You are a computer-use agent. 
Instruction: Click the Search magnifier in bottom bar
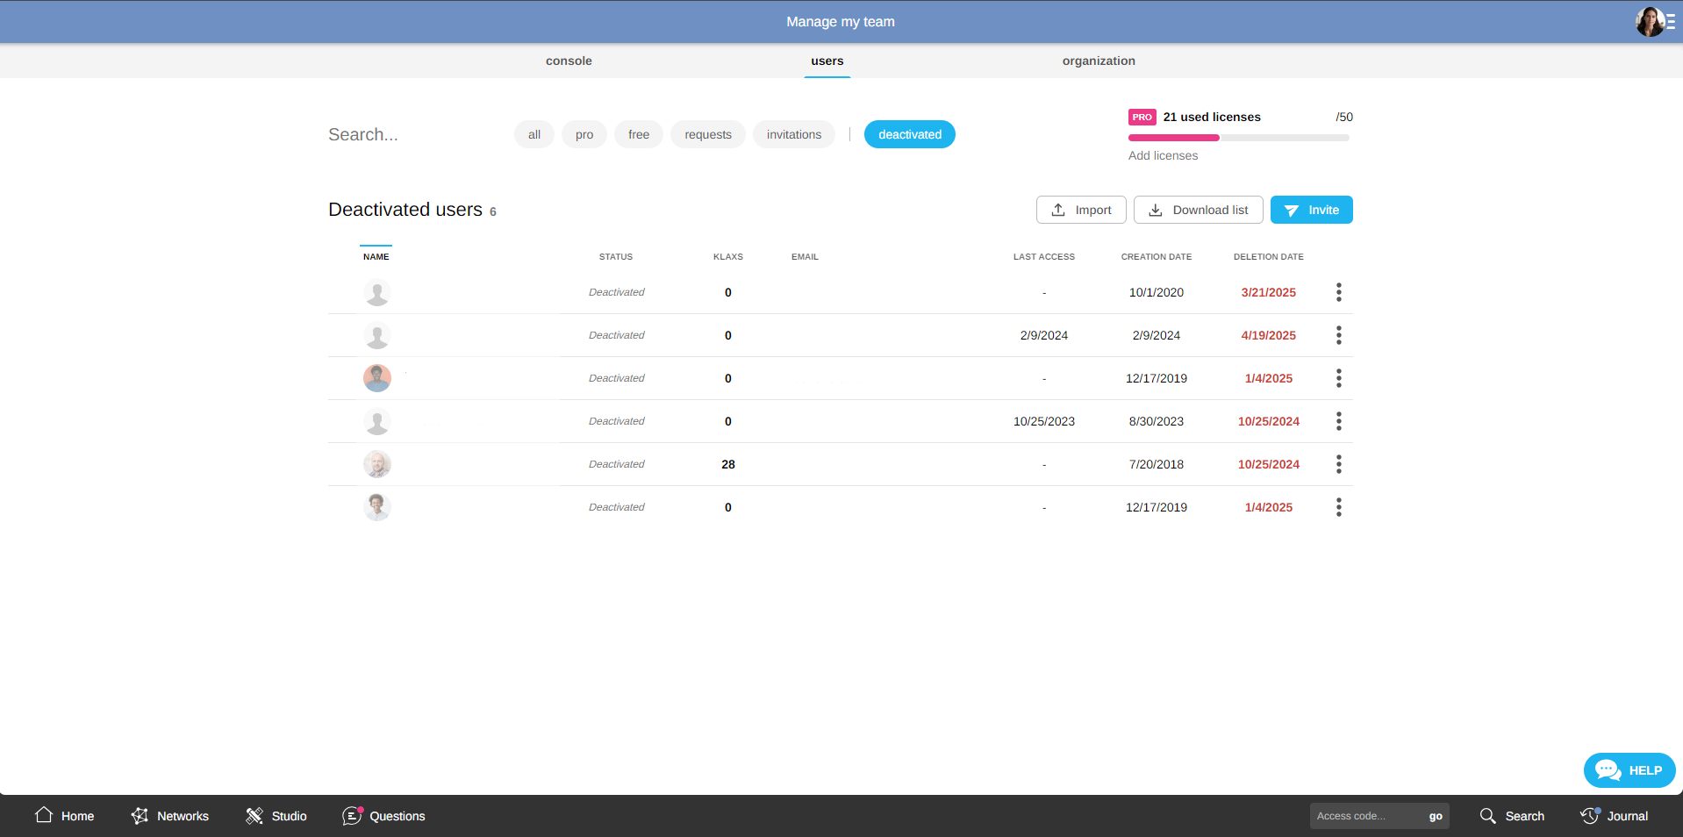1488,816
